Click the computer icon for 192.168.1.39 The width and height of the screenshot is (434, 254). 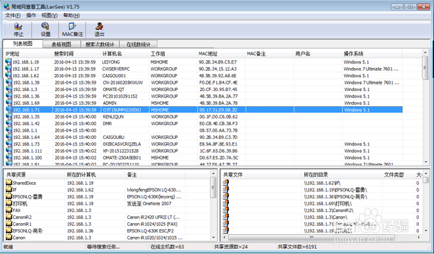pos(9,82)
